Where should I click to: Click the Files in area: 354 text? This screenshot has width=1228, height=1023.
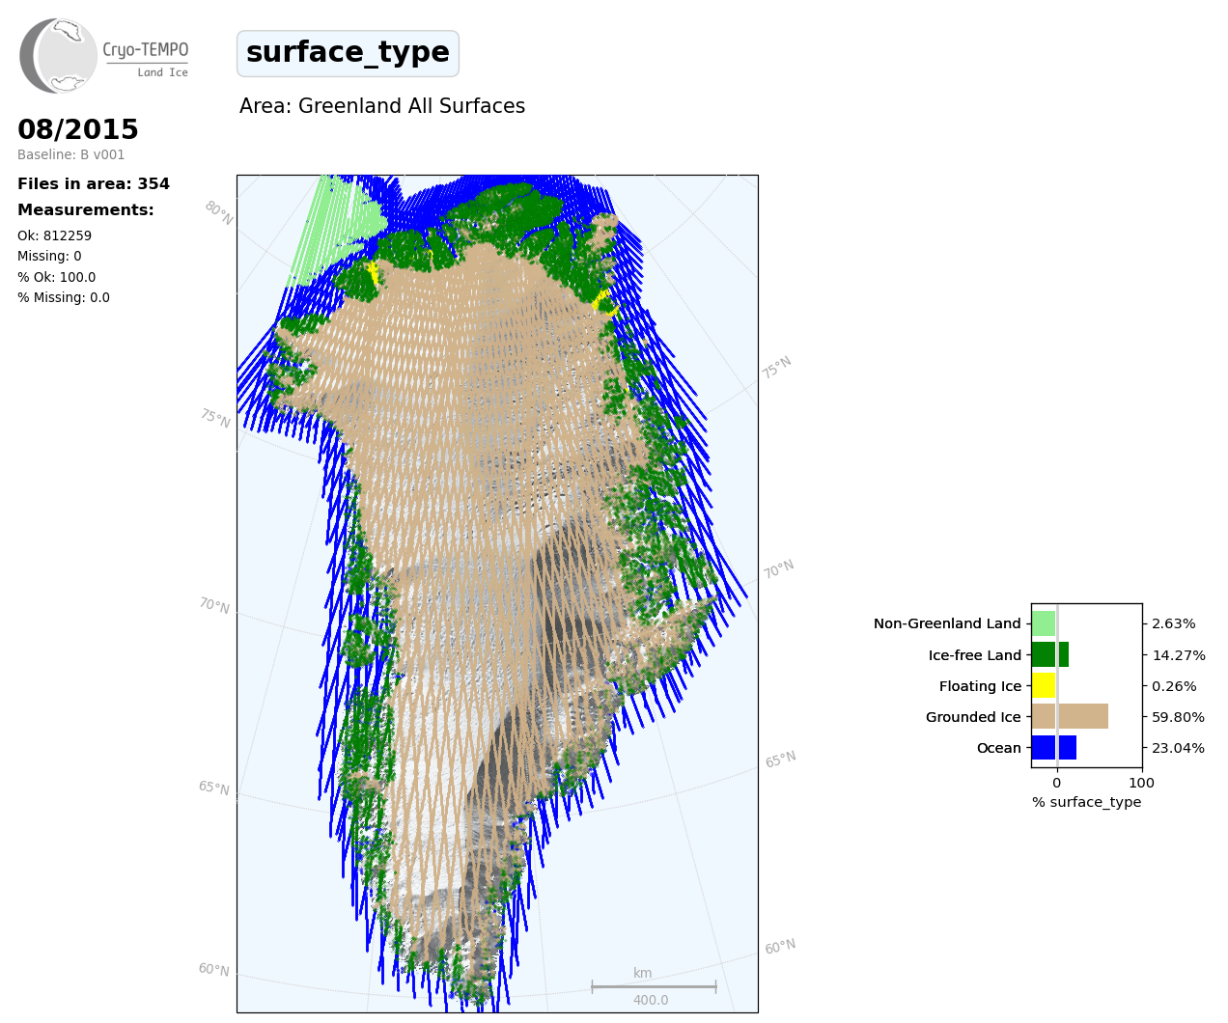coord(94,184)
